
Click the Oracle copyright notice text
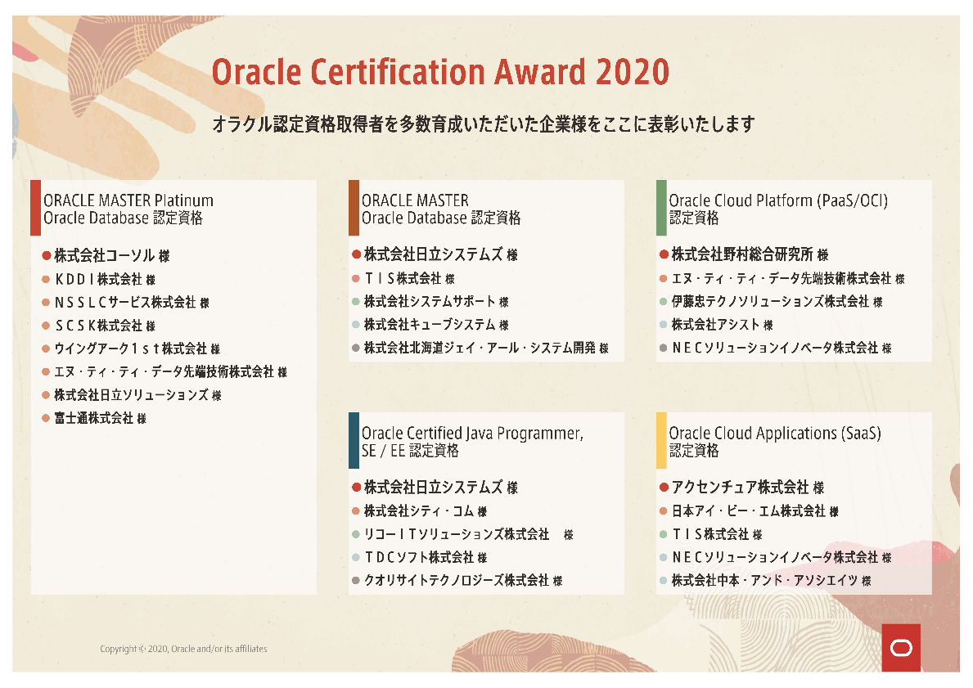point(183,649)
